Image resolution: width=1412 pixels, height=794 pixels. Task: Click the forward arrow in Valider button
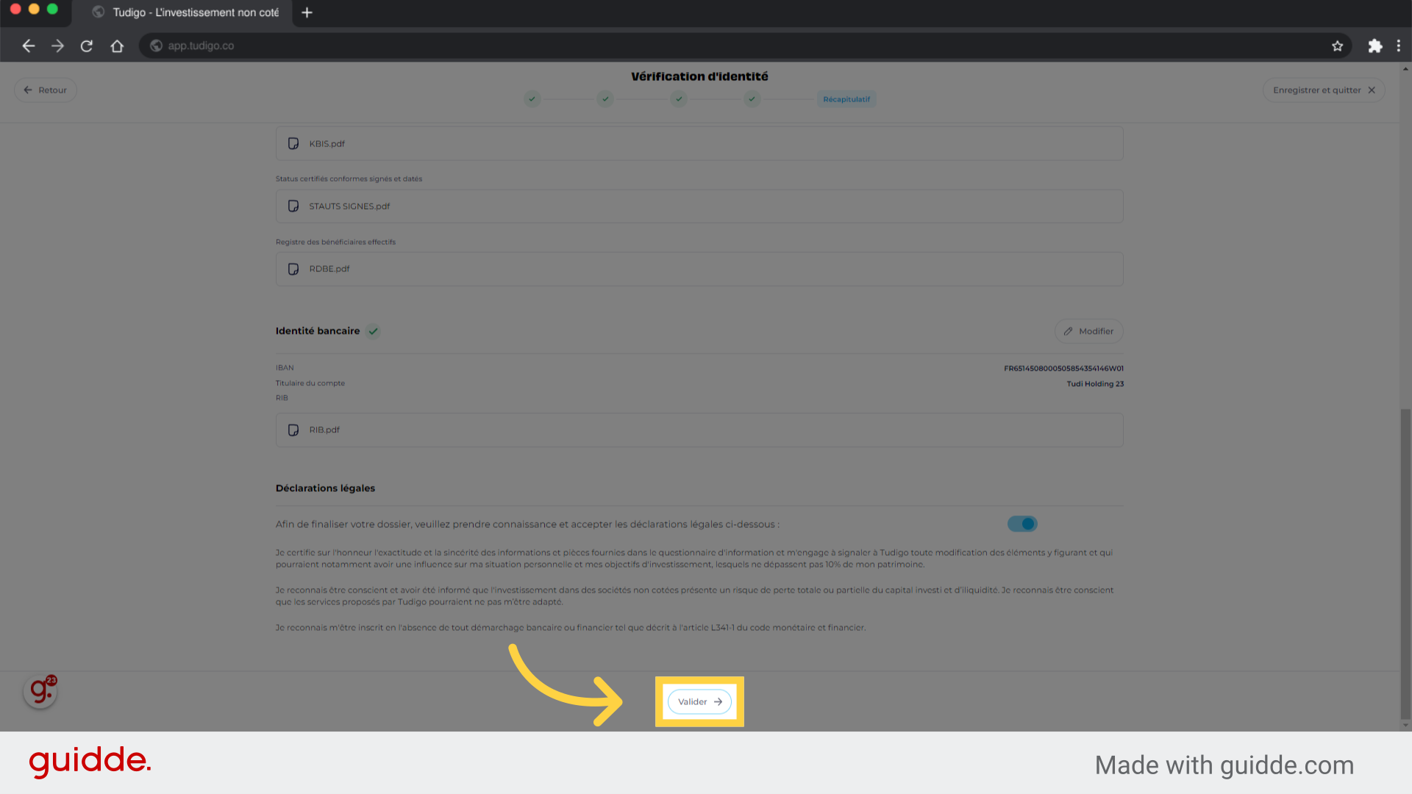pos(719,701)
